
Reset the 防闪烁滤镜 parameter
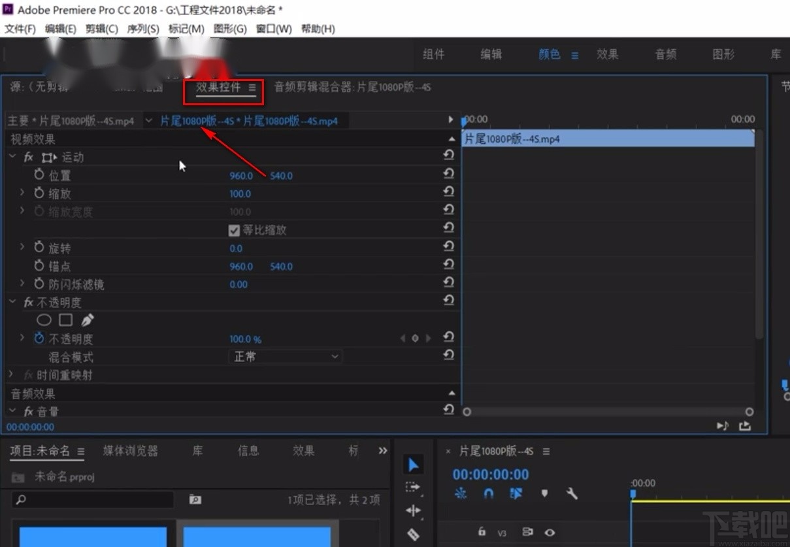click(x=448, y=282)
